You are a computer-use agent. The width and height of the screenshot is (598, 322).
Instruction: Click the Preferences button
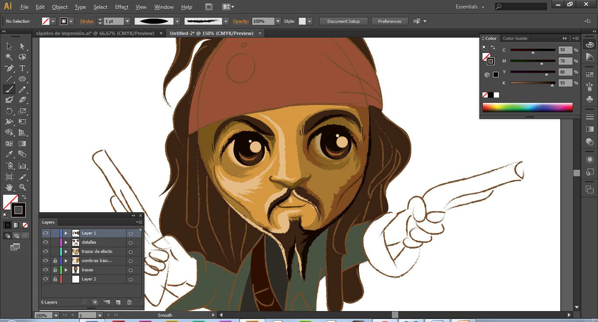(390, 21)
